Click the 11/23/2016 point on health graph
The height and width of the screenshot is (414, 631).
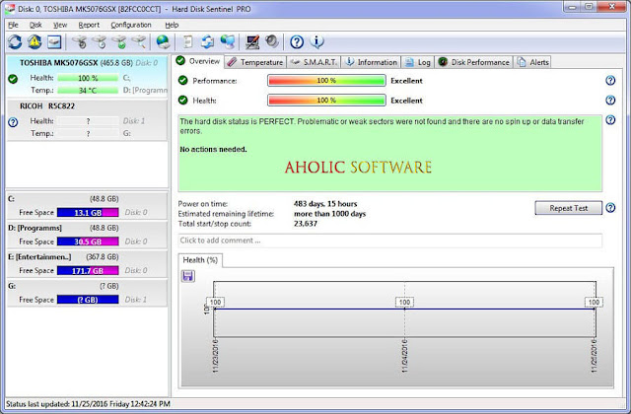tap(215, 309)
